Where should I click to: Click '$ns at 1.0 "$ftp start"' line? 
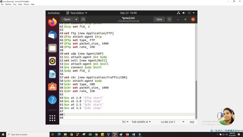pyautogui.click(x=84, y=98)
